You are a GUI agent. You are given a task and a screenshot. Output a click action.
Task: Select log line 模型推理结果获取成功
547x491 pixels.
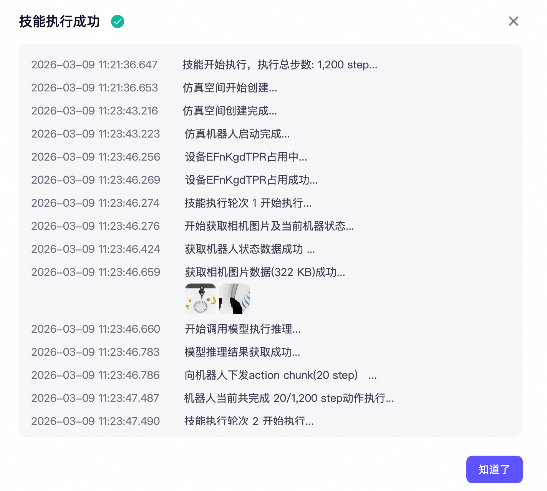(x=242, y=352)
